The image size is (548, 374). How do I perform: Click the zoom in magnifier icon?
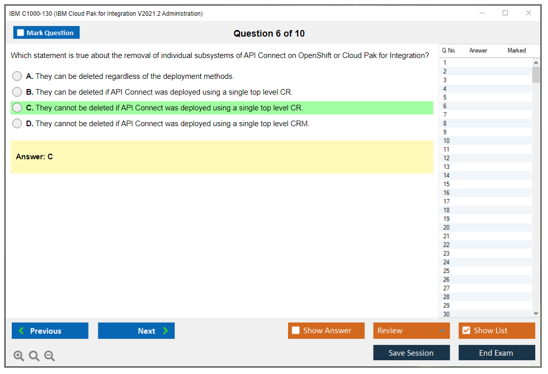18,356
